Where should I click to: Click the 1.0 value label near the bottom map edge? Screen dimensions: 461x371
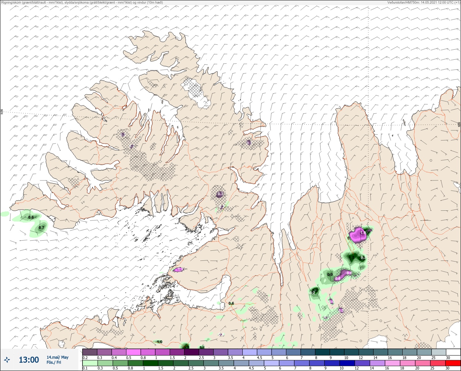pos(160,342)
